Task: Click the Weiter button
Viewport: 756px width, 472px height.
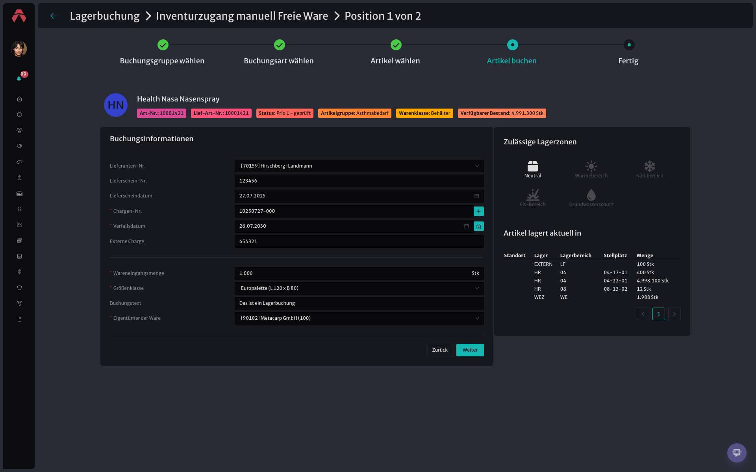Action: tap(470, 350)
